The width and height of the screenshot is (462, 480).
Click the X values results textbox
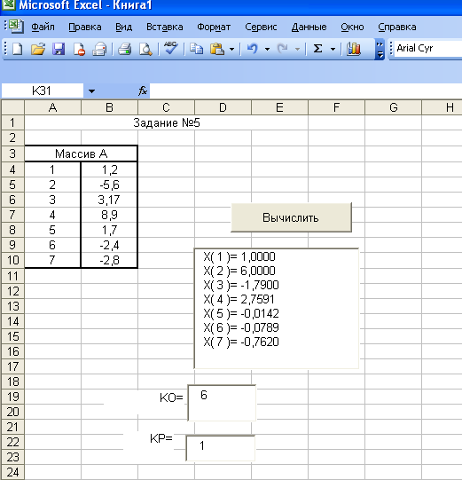coord(277,309)
